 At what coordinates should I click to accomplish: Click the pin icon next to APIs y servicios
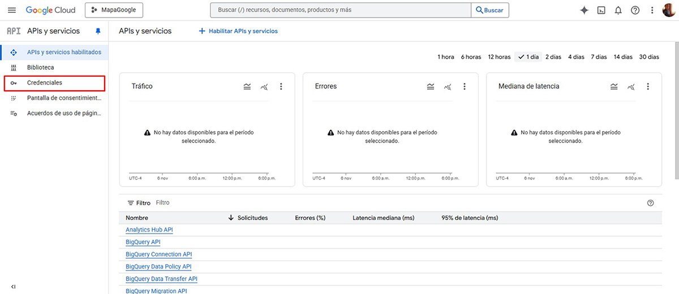98,31
